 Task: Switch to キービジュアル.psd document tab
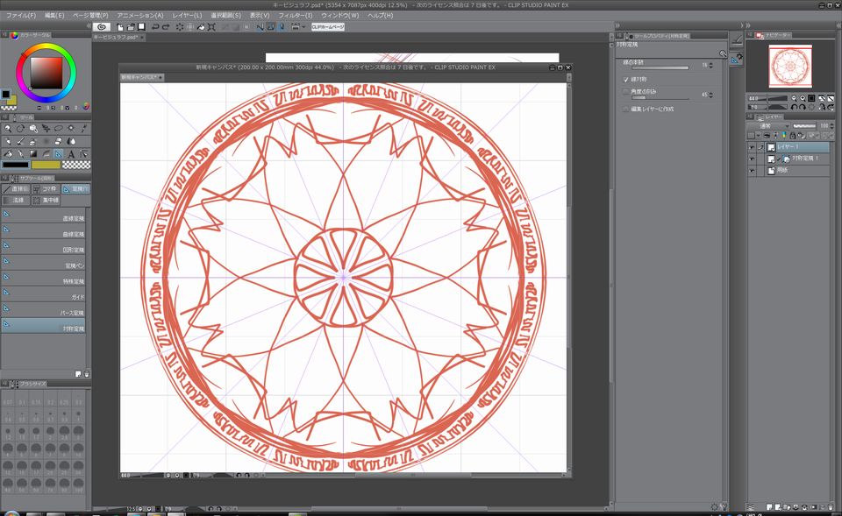[117, 38]
